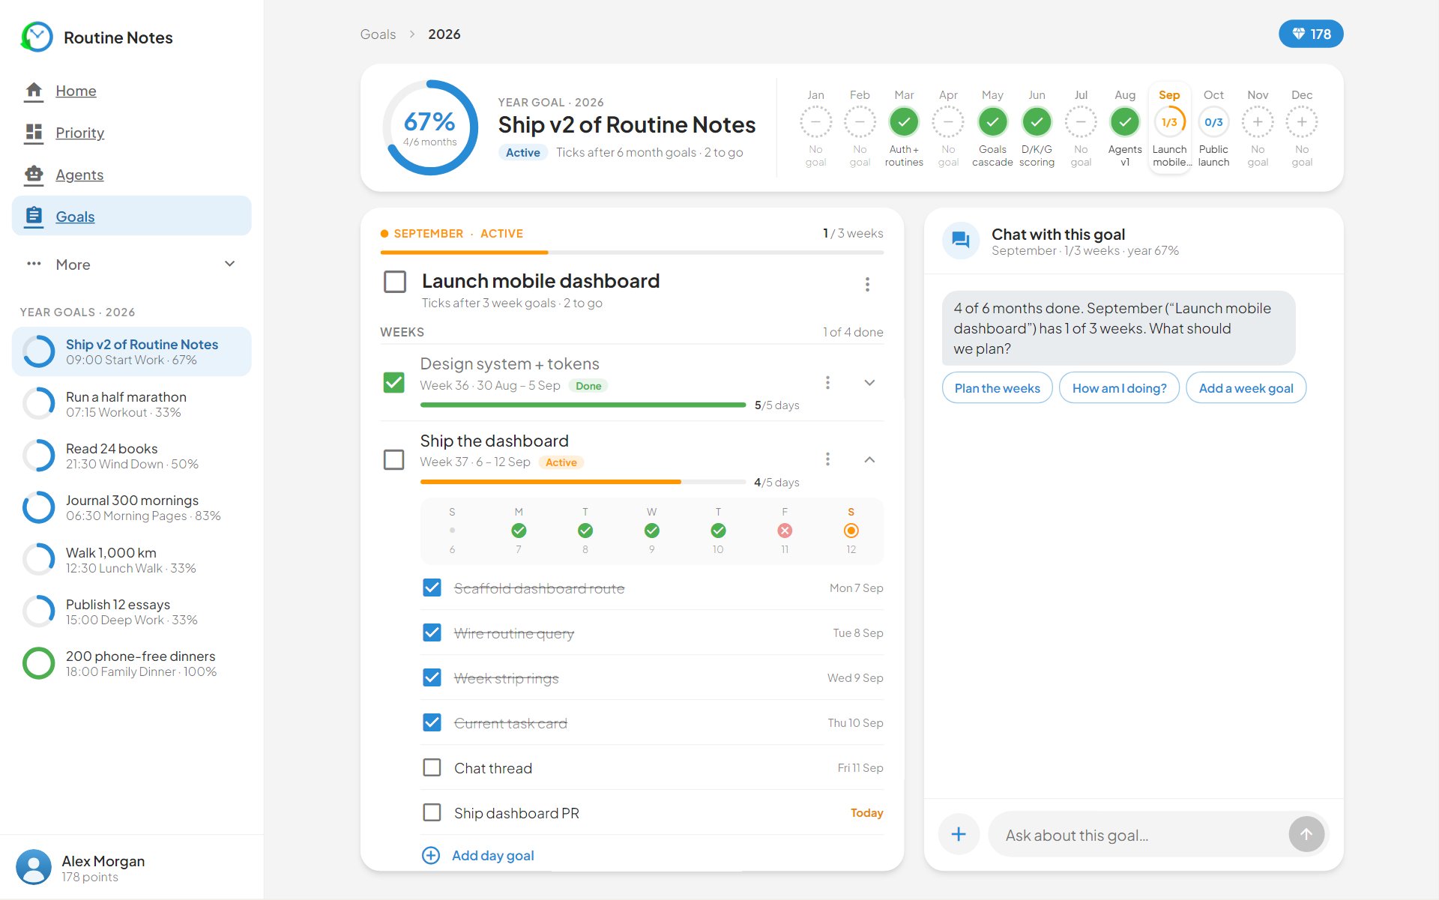Viewport: 1439px width, 900px height.
Task: Click the 67% year progress ring
Action: tap(430, 127)
